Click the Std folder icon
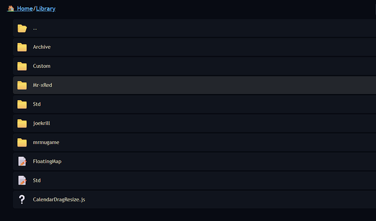The width and height of the screenshot is (376, 221). click(x=22, y=105)
